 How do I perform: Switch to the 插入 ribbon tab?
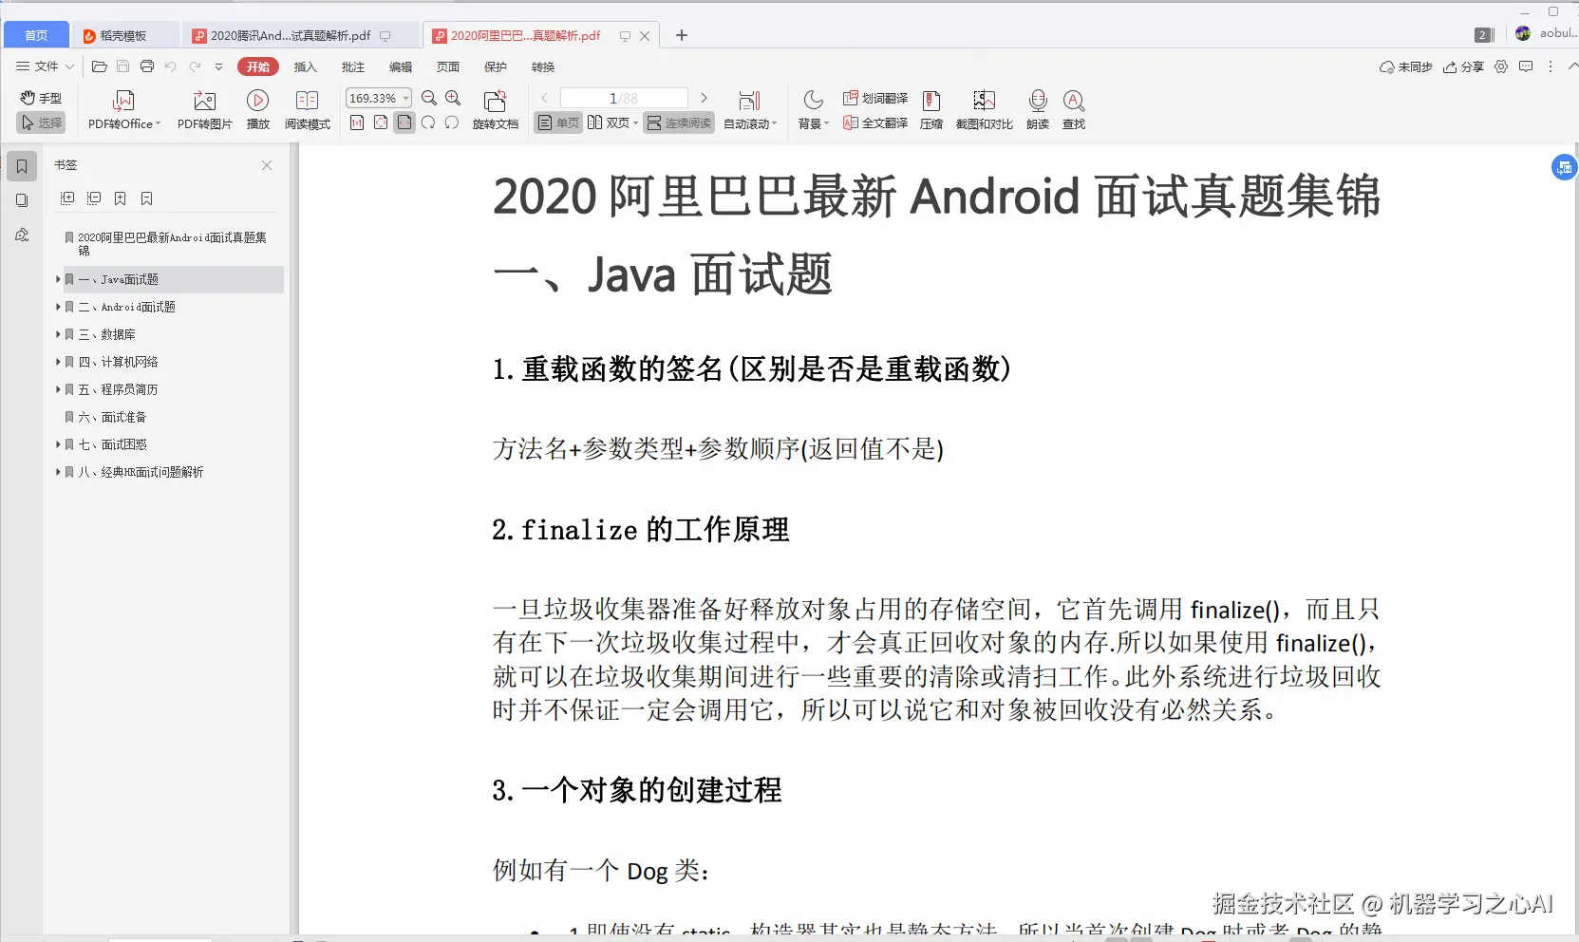(305, 66)
